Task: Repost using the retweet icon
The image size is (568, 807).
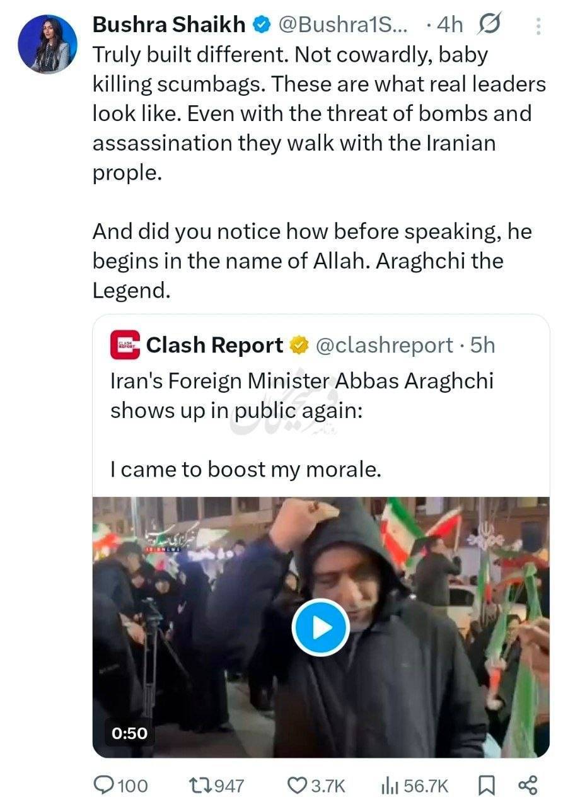Action: click(x=199, y=785)
